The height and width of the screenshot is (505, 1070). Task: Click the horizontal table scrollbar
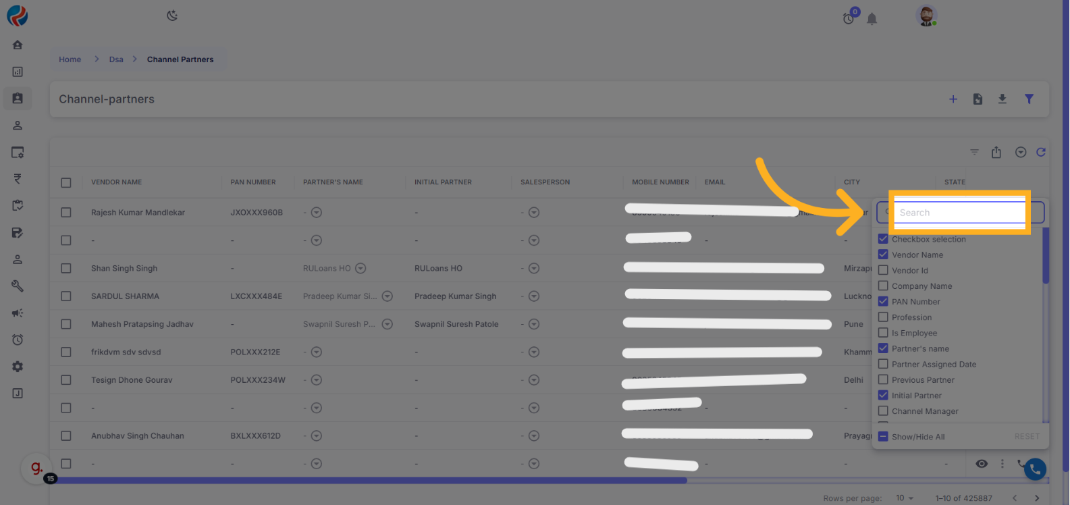click(x=371, y=481)
